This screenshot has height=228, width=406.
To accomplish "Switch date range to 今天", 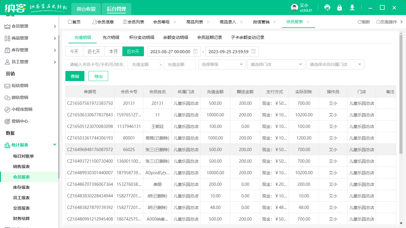I will click(74, 51).
